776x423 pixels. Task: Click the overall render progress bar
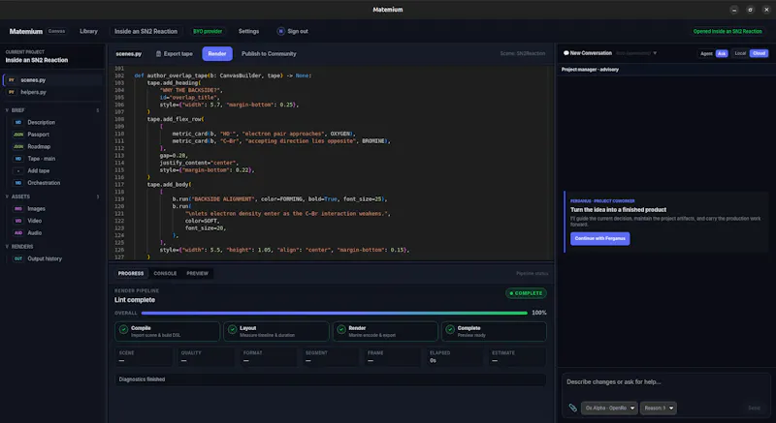pos(334,313)
